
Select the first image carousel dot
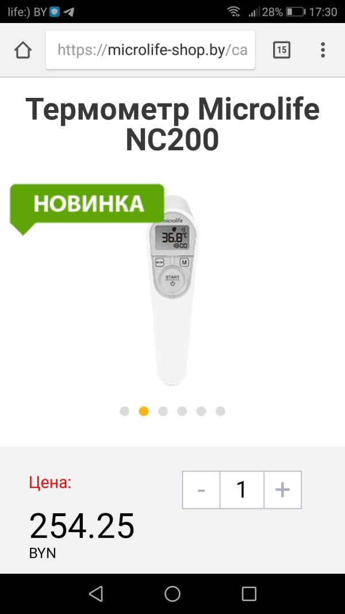pyautogui.click(x=125, y=411)
